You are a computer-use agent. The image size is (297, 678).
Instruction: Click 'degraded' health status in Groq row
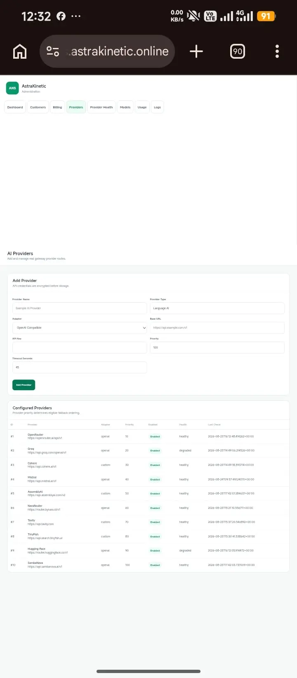coord(185,451)
